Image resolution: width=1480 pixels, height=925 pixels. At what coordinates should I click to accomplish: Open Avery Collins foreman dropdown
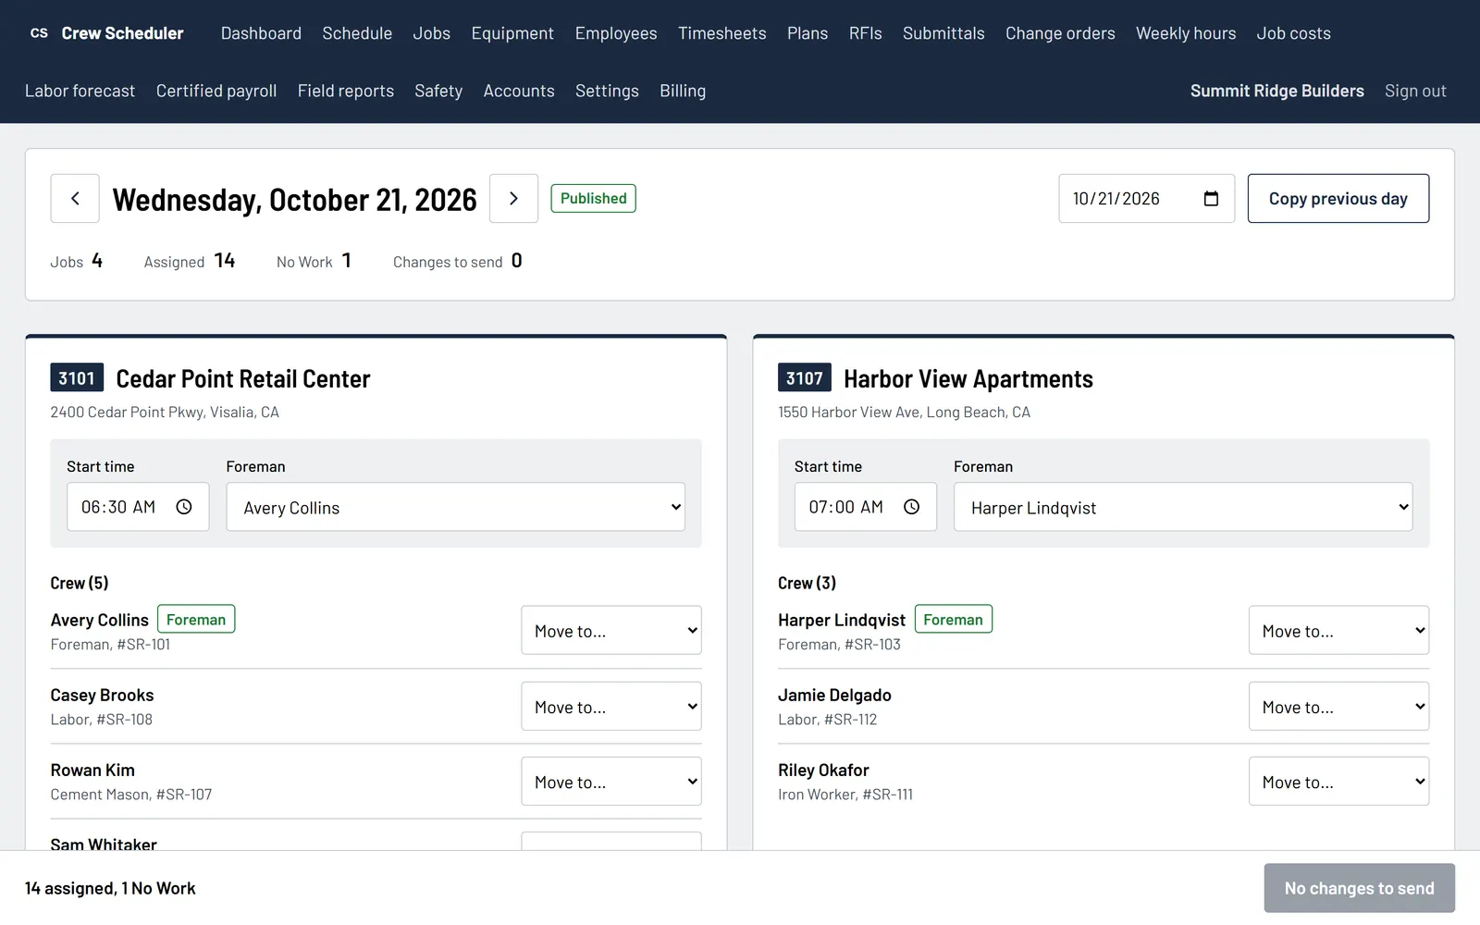click(x=456, y=507)
